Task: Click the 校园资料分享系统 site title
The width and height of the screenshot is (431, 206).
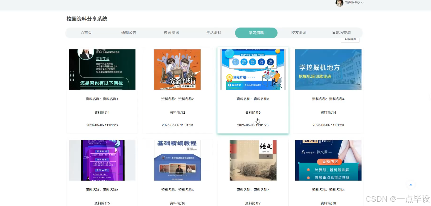Action: coord(87,19)
